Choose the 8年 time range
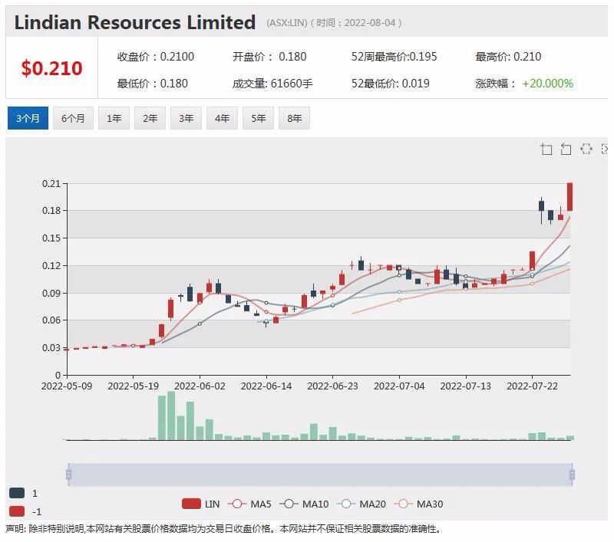 294,118
